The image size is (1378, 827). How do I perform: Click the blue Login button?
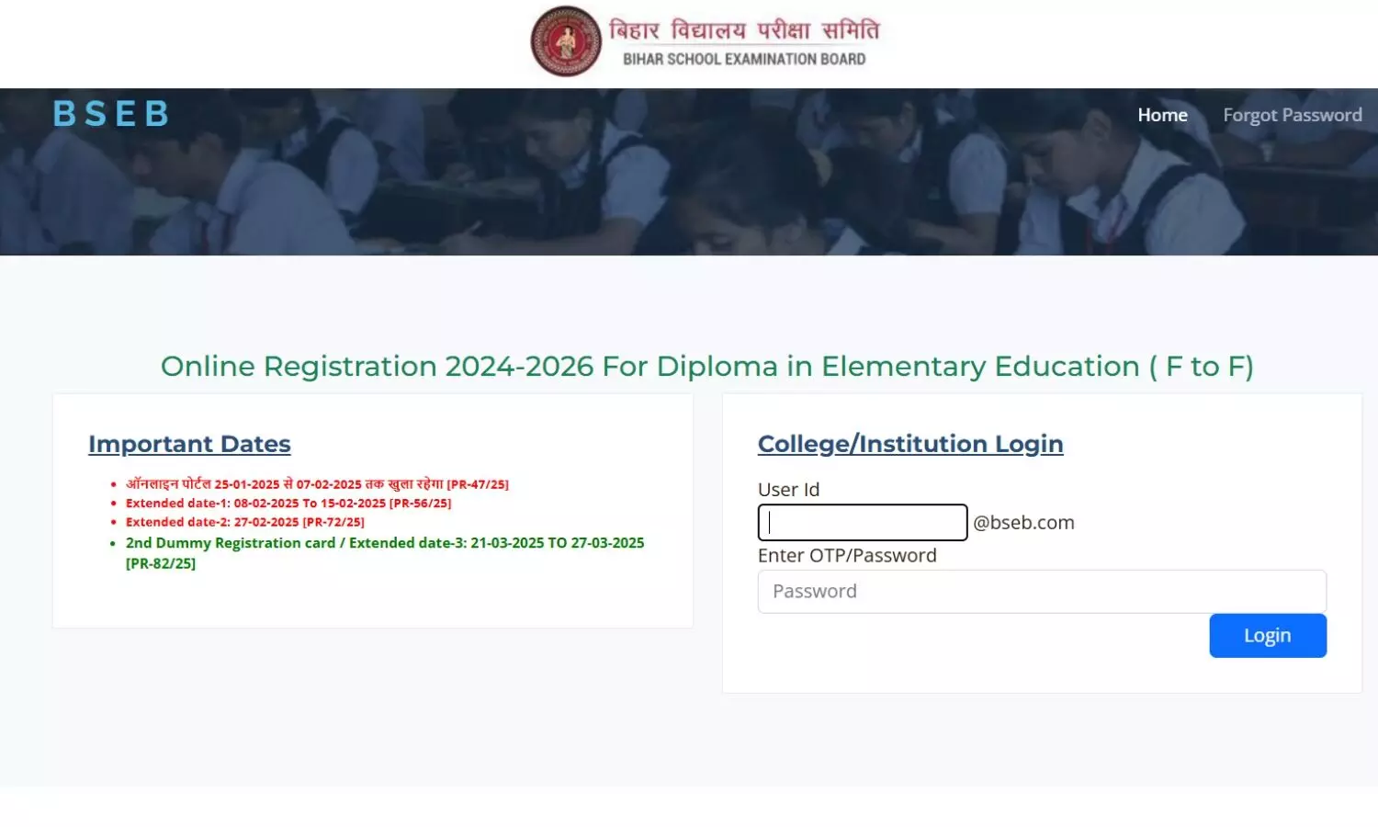click(1268, 635)
